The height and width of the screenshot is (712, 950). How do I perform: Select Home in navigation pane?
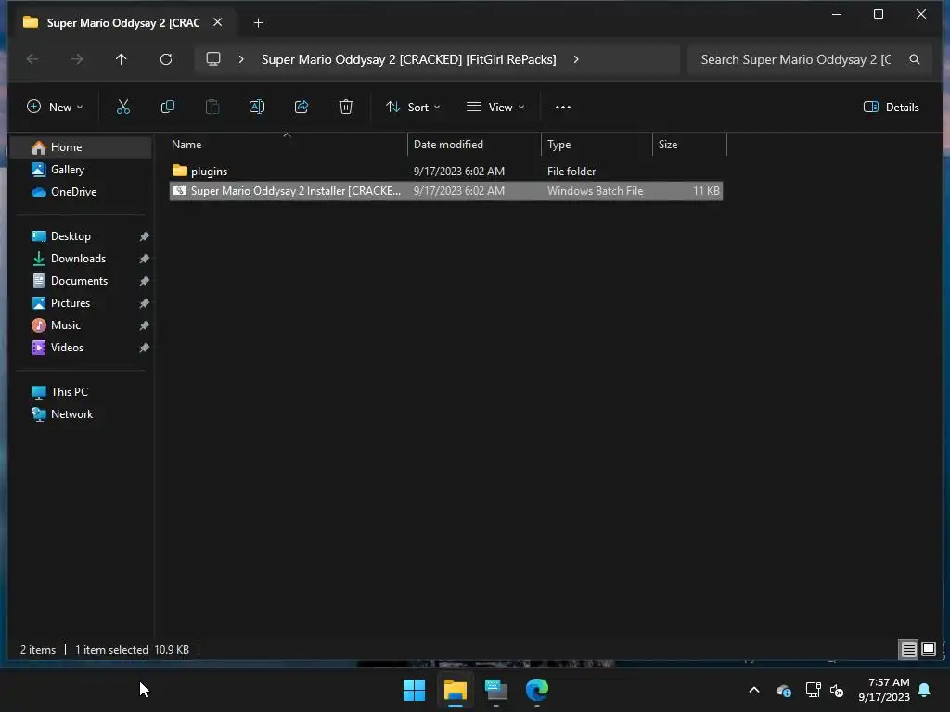82,147
